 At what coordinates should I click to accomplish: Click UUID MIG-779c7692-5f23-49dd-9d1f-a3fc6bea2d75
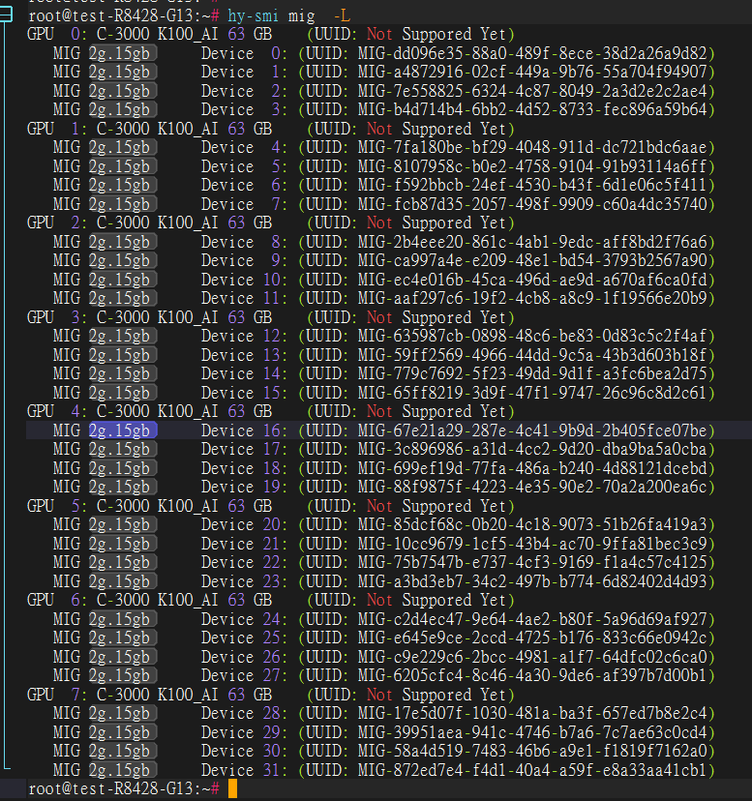[x=532, y=374]
